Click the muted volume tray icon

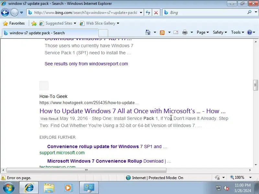226,188
